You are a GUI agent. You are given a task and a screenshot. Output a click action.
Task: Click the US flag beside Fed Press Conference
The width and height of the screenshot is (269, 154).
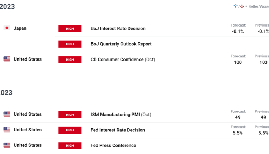[7, 145]
